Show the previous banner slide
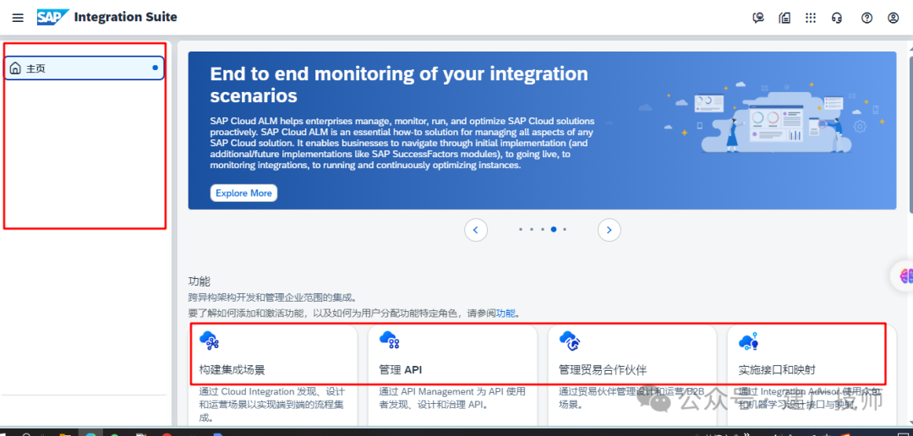 pyautogui.click(x=476, y=230)
